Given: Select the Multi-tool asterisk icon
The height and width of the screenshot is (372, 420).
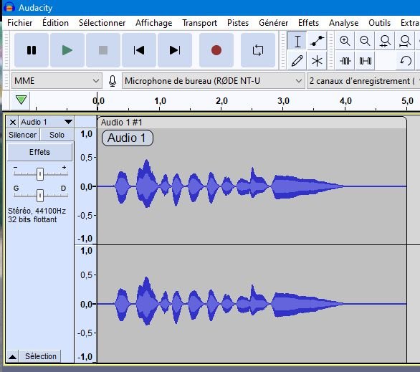Looking at the screenshot, I should coord(317,61).
